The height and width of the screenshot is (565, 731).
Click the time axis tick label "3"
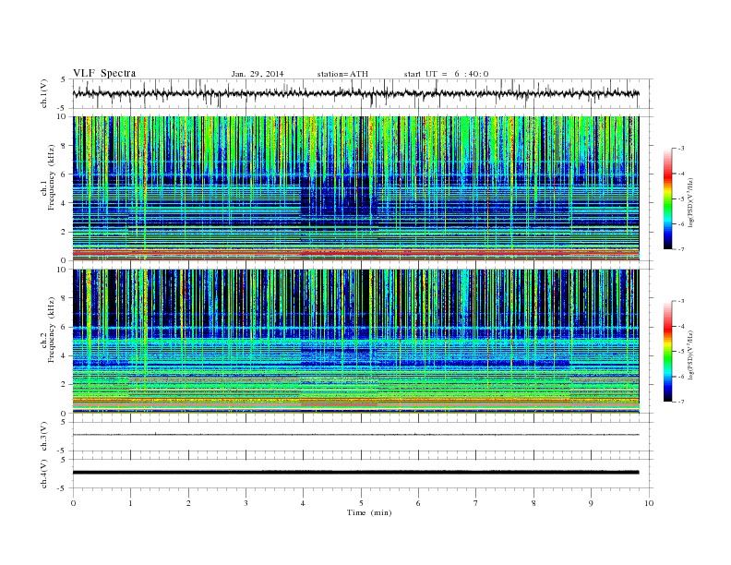[x=246, y=503]
